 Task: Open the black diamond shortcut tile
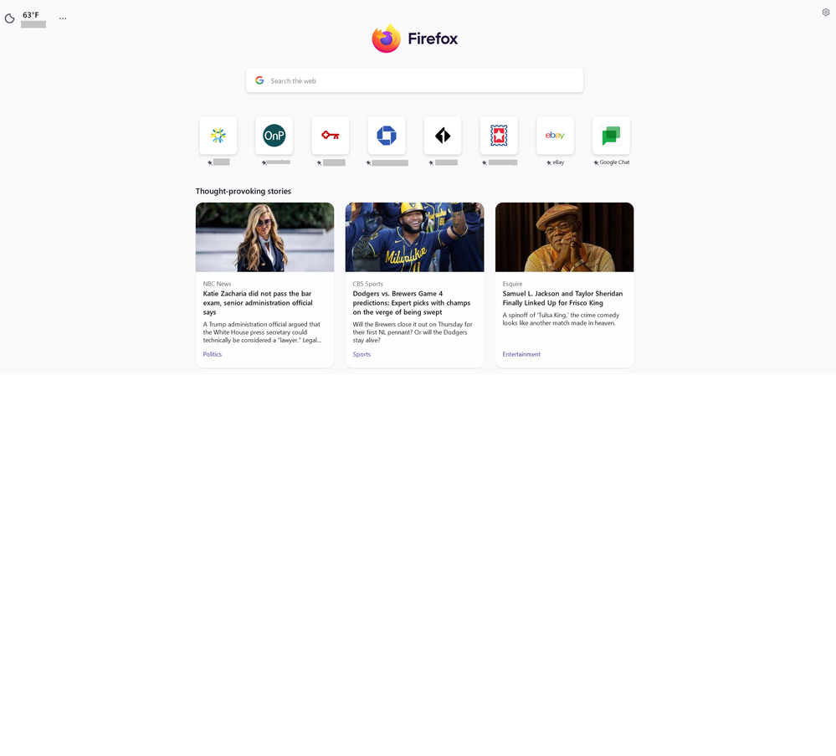point(443,136)
